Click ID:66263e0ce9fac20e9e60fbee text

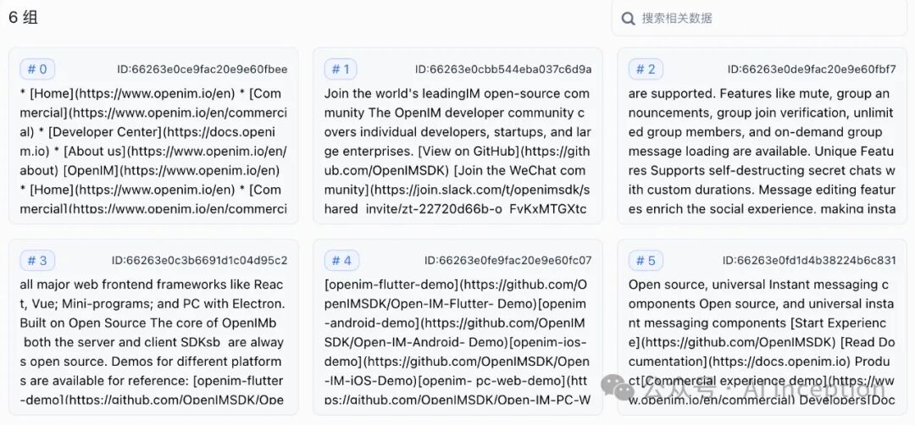pyautogui.click(x=202, y=69)
